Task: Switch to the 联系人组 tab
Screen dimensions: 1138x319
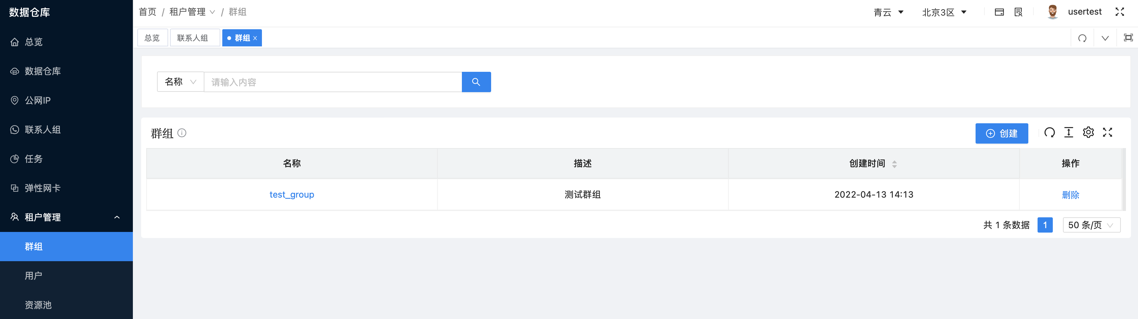Action: [194, 37]
